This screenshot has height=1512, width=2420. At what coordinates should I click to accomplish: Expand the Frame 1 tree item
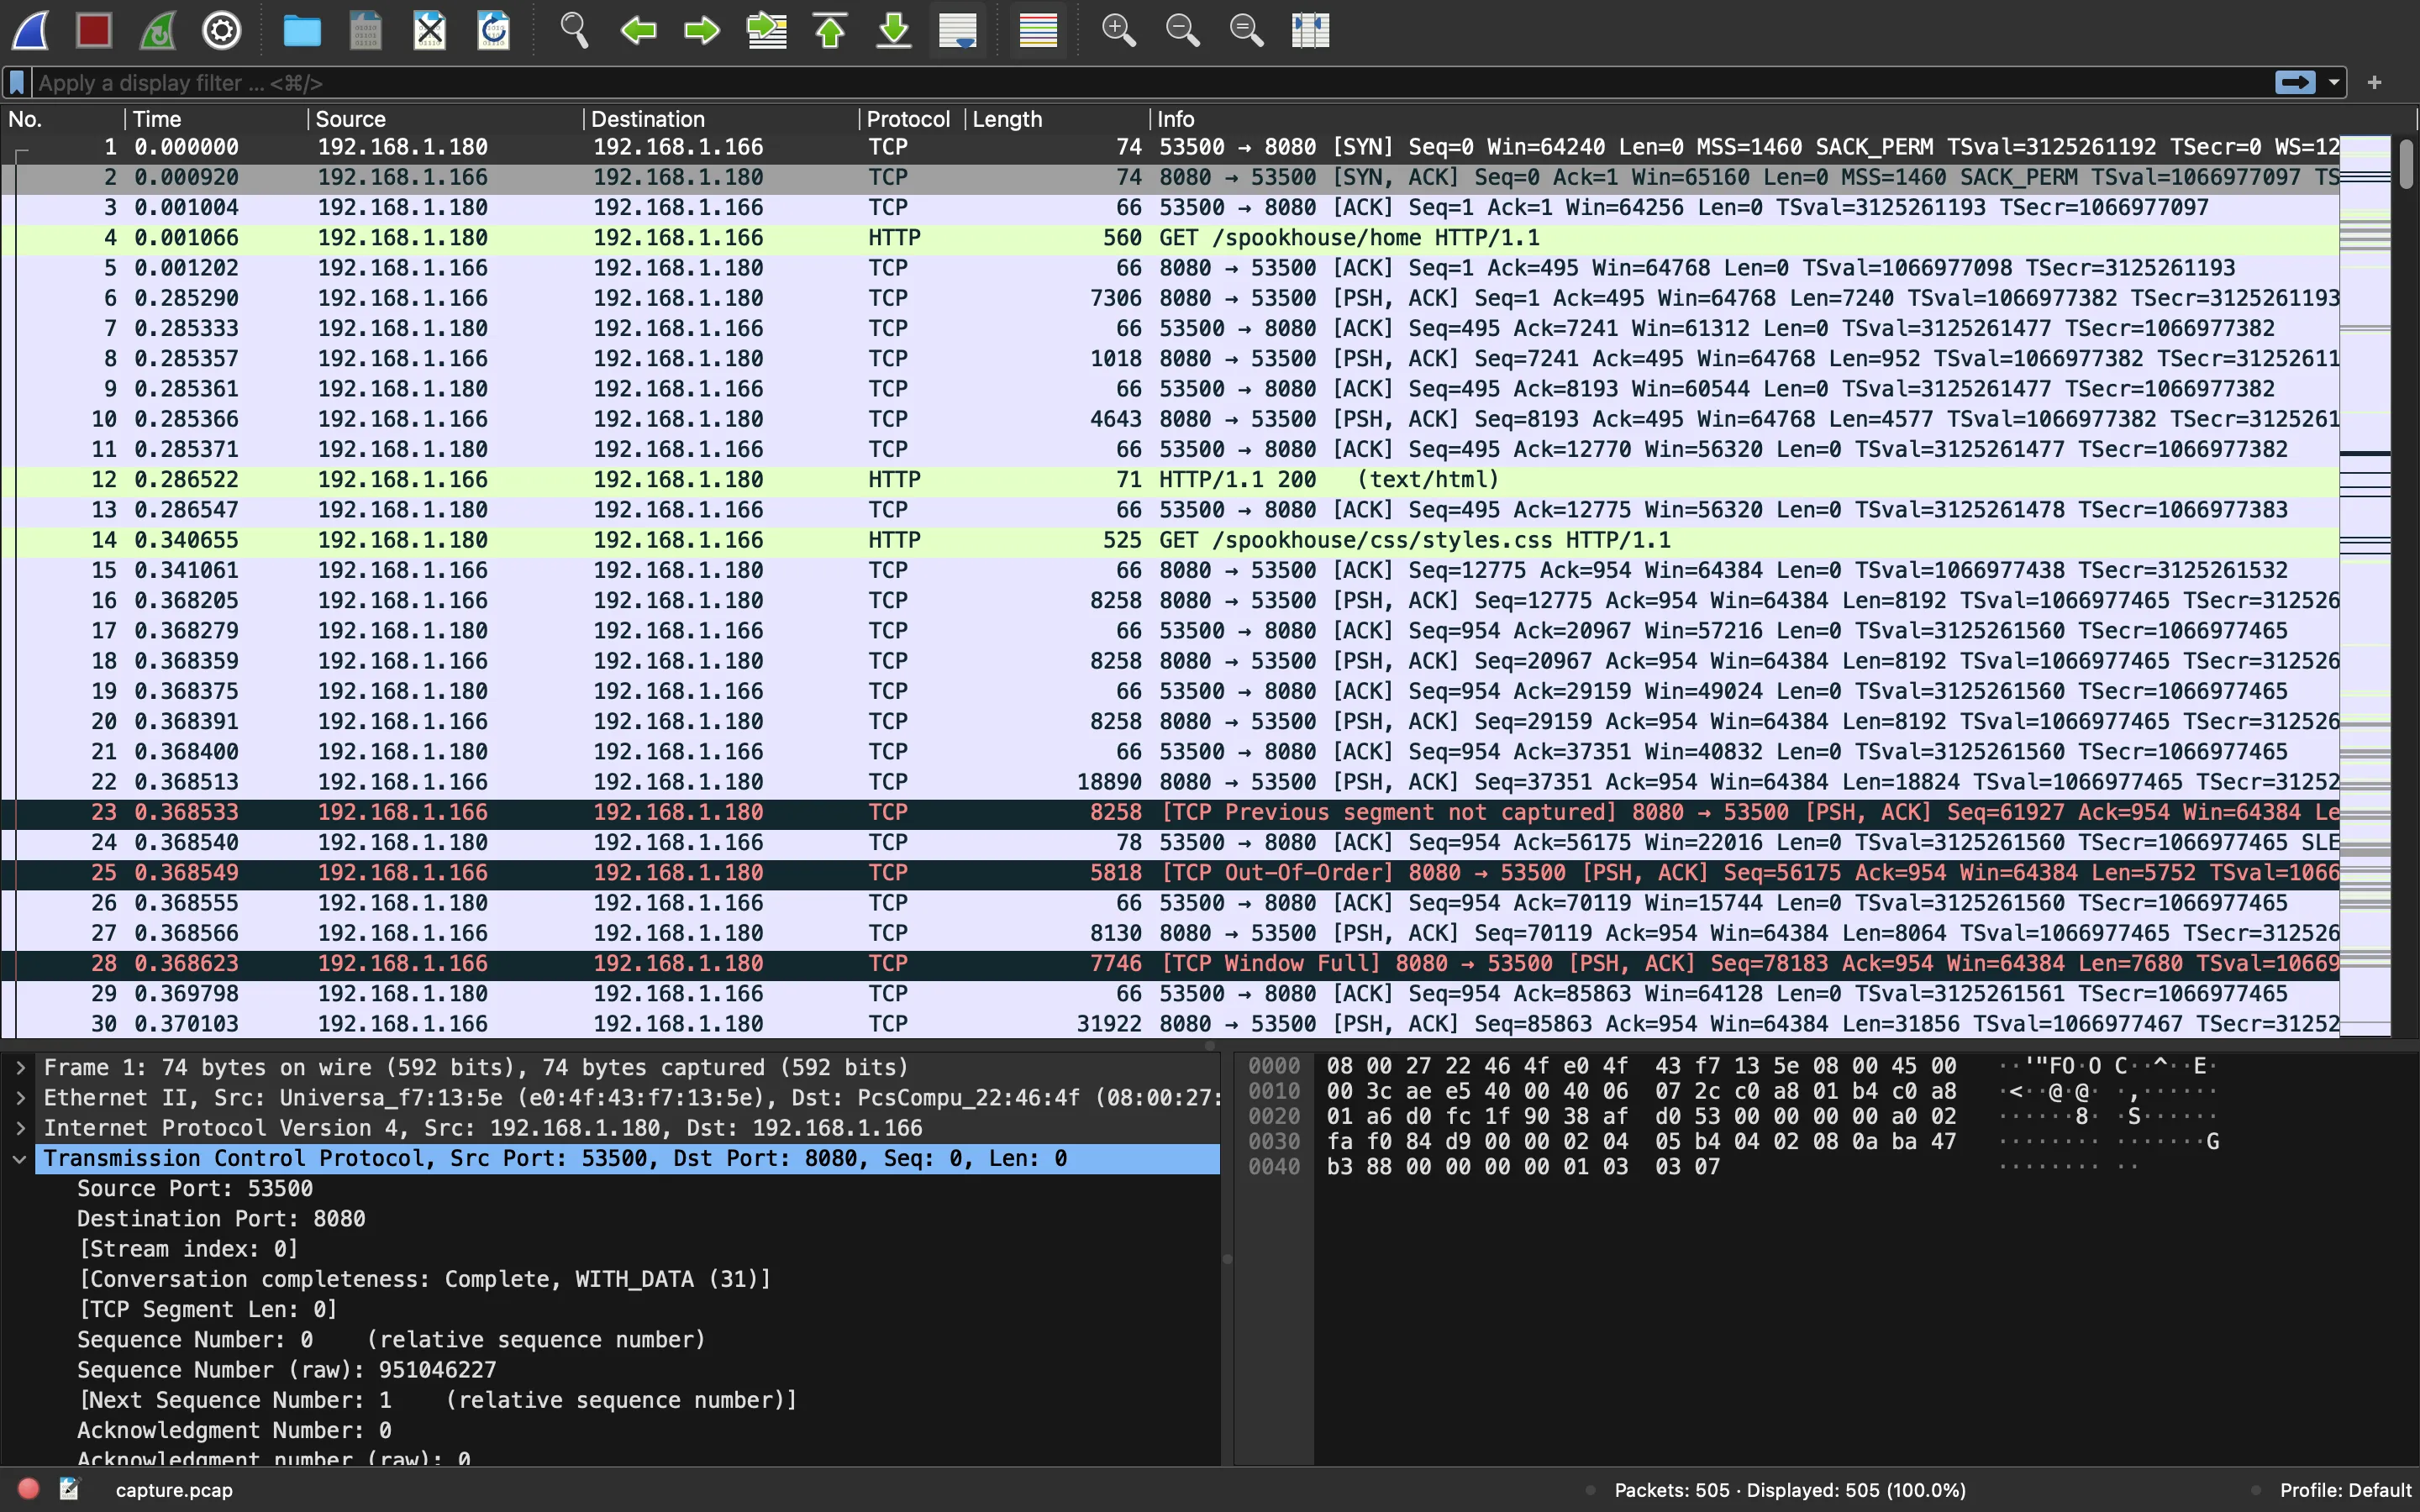pos(20,1068)
